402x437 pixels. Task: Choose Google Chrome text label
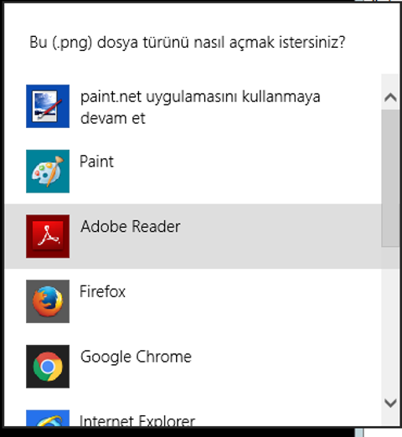pos(136,357)
